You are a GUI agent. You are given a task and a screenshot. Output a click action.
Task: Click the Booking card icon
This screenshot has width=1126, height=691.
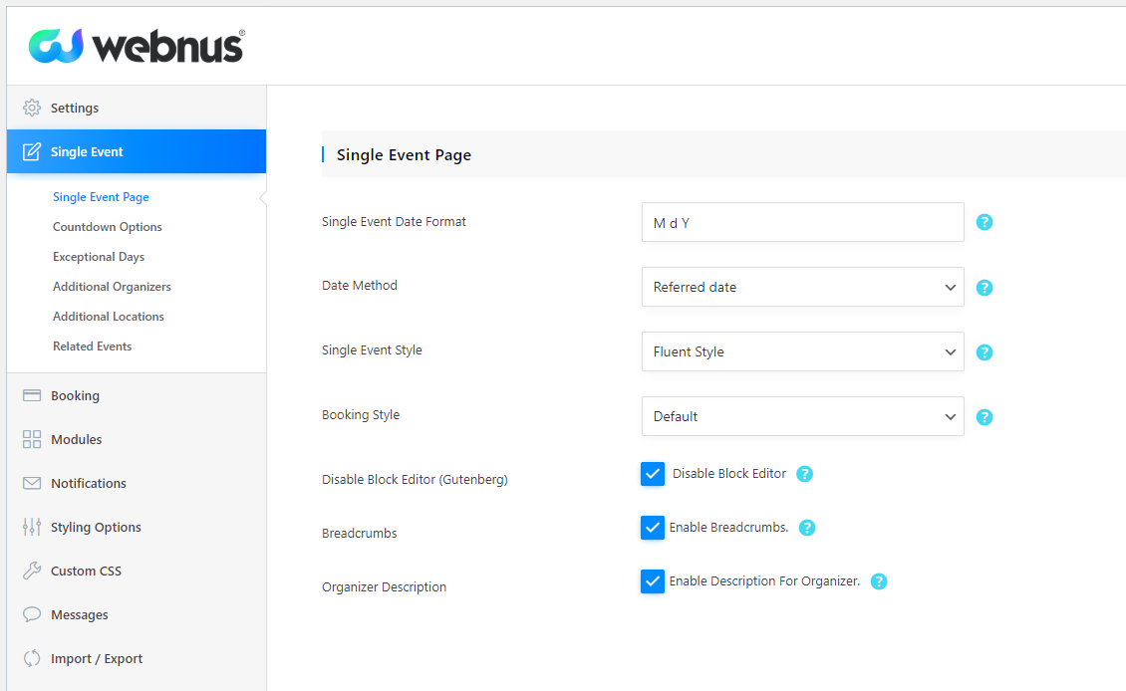pos(32,395)
